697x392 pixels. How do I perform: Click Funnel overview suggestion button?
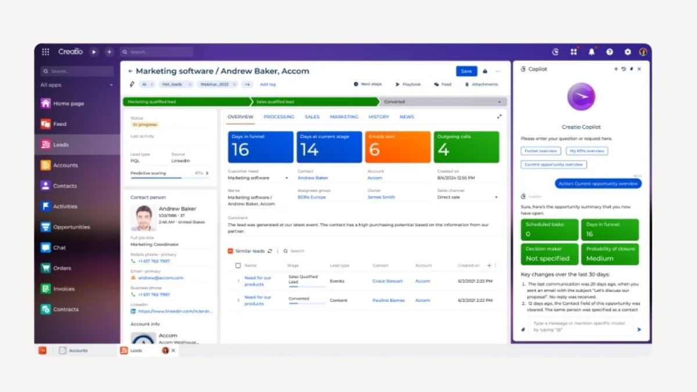point(541,151)
